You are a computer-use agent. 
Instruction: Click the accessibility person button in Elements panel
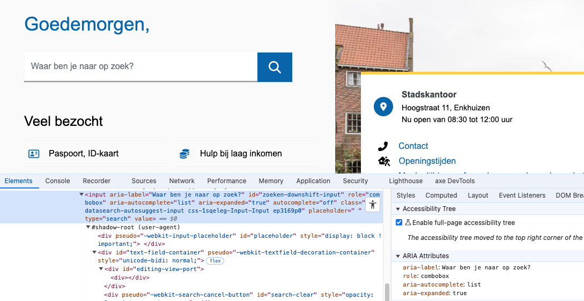click(x=373, y=205)
